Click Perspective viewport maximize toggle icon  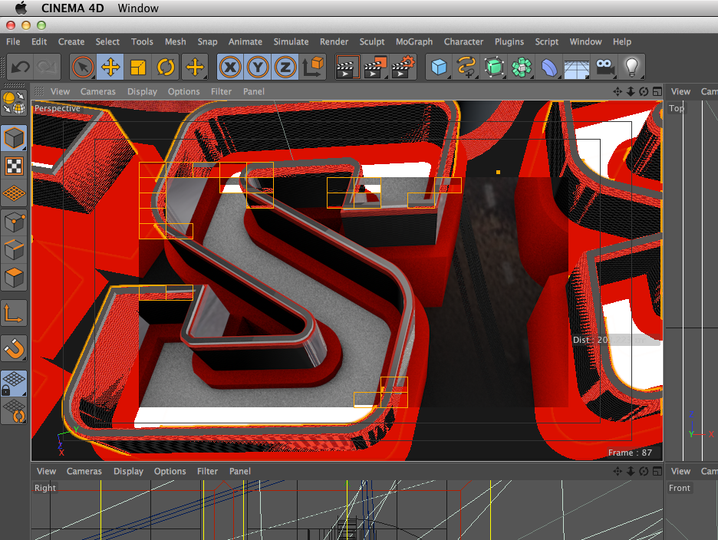click(657, 91)
